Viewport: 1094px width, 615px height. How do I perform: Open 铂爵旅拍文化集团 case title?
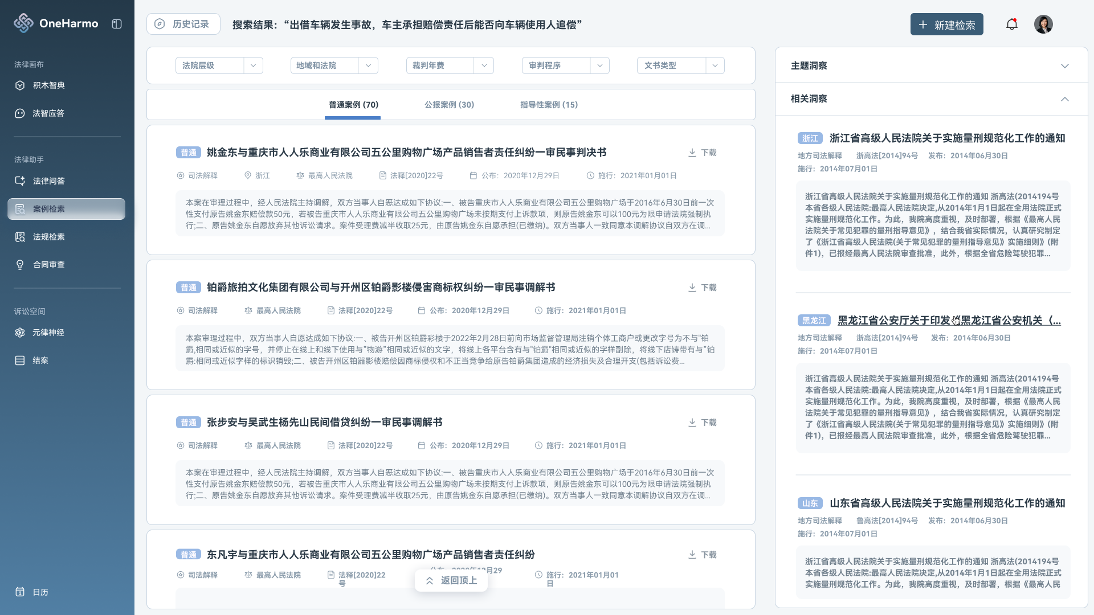click(x=381, y=288)
